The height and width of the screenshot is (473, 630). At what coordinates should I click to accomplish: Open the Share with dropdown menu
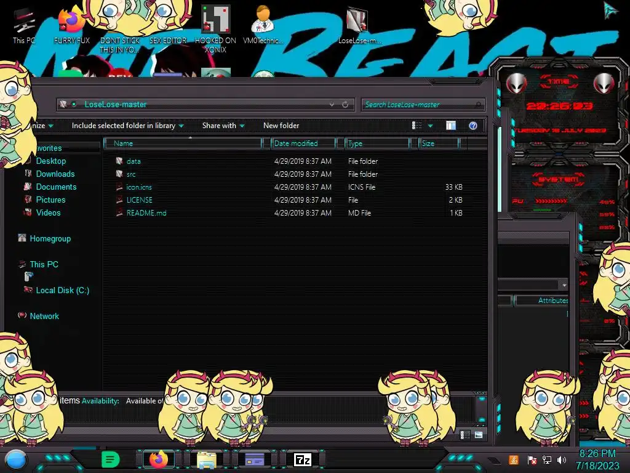click(x=223, y=126)
